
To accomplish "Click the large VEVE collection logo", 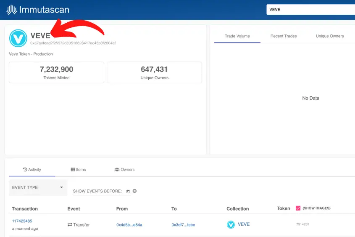I will click(18, 38).
